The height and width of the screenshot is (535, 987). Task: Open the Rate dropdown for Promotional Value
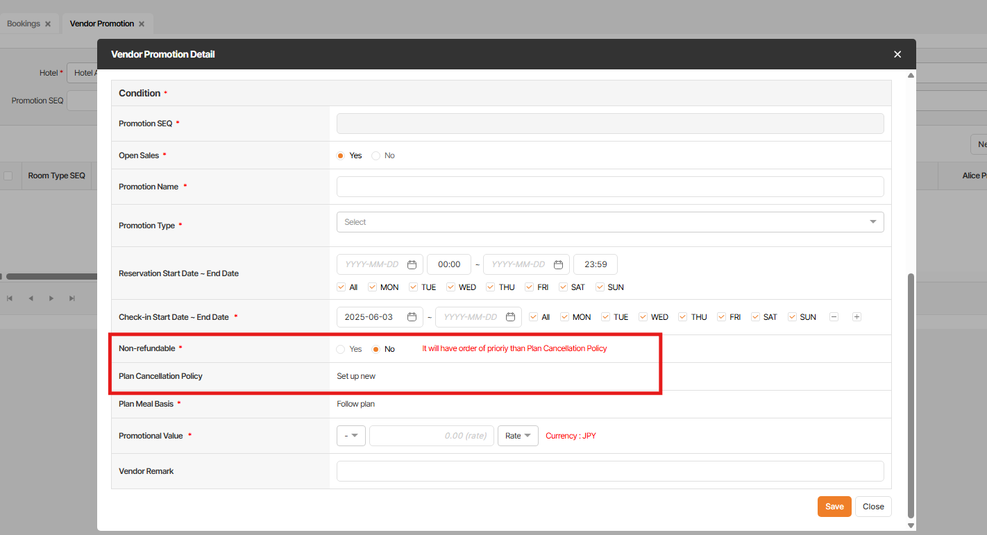click(518, 436)
